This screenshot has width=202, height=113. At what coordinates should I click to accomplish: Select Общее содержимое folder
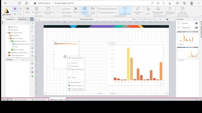click(16, 55)
